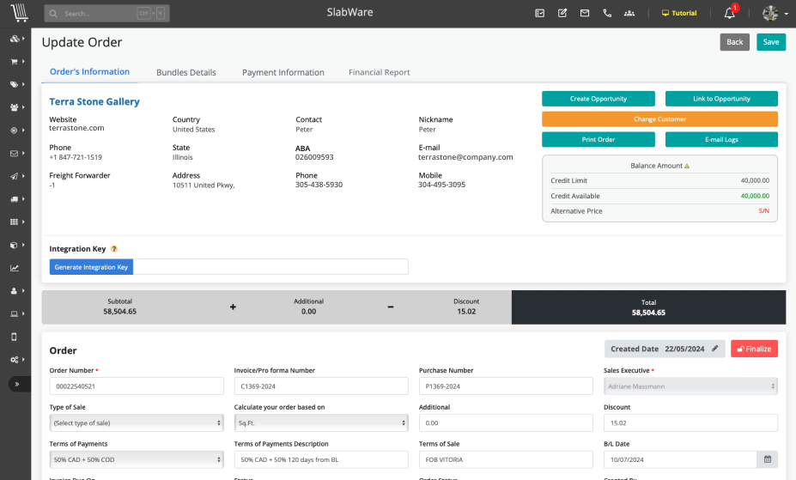Open the Type of Sale dropdown

pyautogui.click(x=137, y=422)
